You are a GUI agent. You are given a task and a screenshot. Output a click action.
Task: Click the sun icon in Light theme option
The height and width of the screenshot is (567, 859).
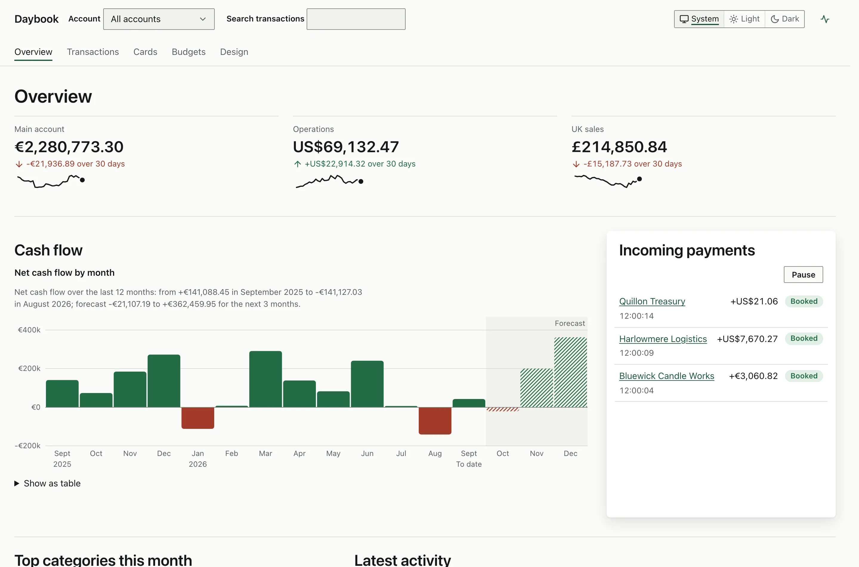(733, 19)
